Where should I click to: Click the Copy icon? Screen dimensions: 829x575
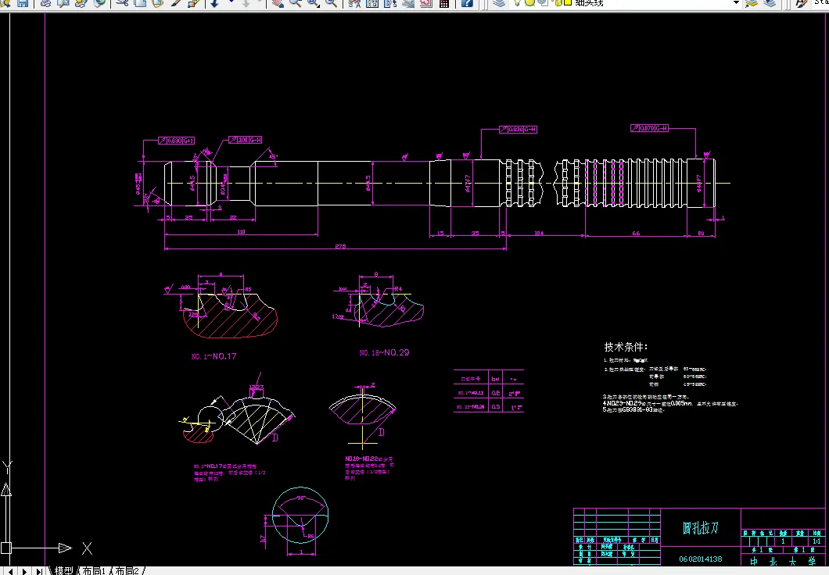pyautogui.click(x=140, y=3)
